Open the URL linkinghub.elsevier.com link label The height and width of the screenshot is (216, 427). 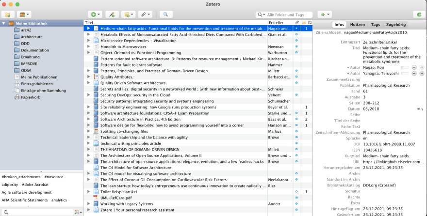357,162
